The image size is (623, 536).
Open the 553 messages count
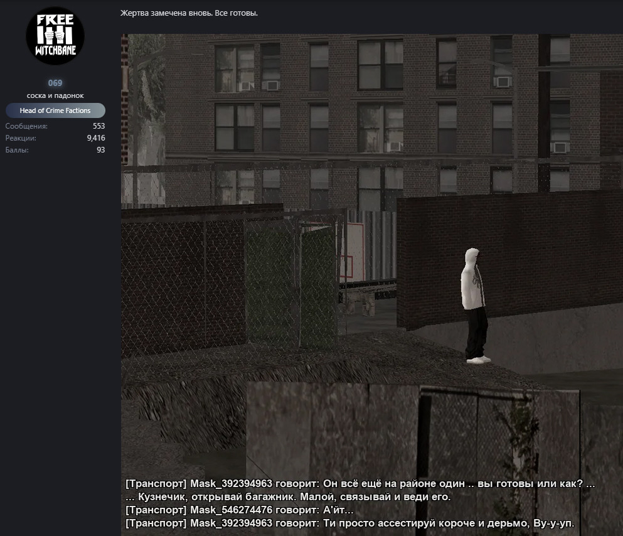99,126
